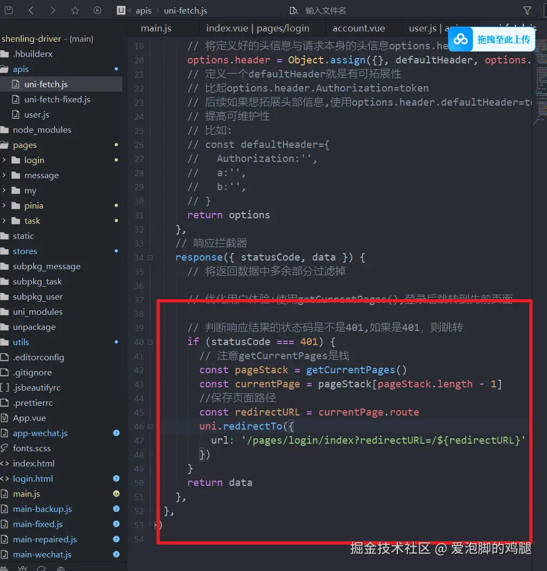Open the stores folder
This screenshot has height=571, width=547.
pyautogui.click(x=25, y=251)
